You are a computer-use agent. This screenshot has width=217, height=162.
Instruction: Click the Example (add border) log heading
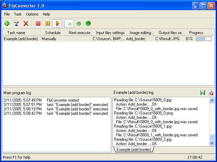tap(134, 92)
